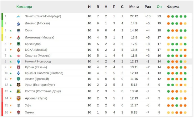
Task: Click the Spartak Moscow logo icon
Action: (18, 56)
